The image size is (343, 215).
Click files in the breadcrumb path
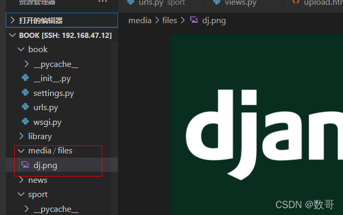click(x=170, y=21)
